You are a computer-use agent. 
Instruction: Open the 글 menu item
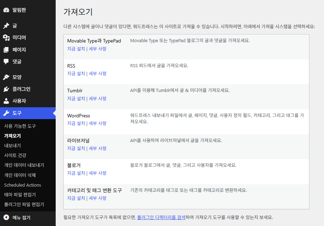15,26
